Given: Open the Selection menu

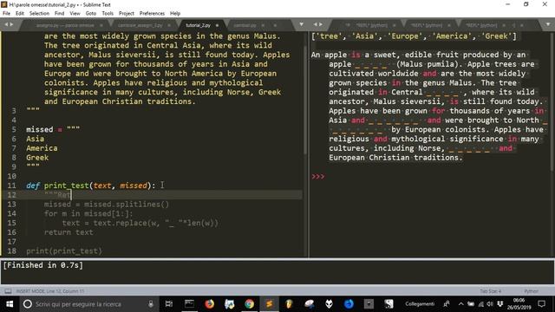Looking at the screenshot, I should click(39, 14).
